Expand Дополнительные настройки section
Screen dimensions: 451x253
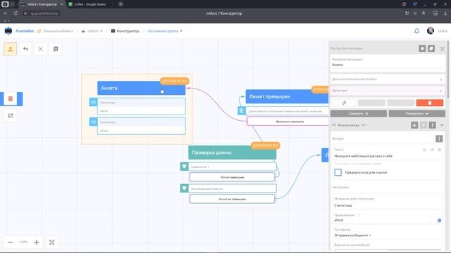coord(387,79)
